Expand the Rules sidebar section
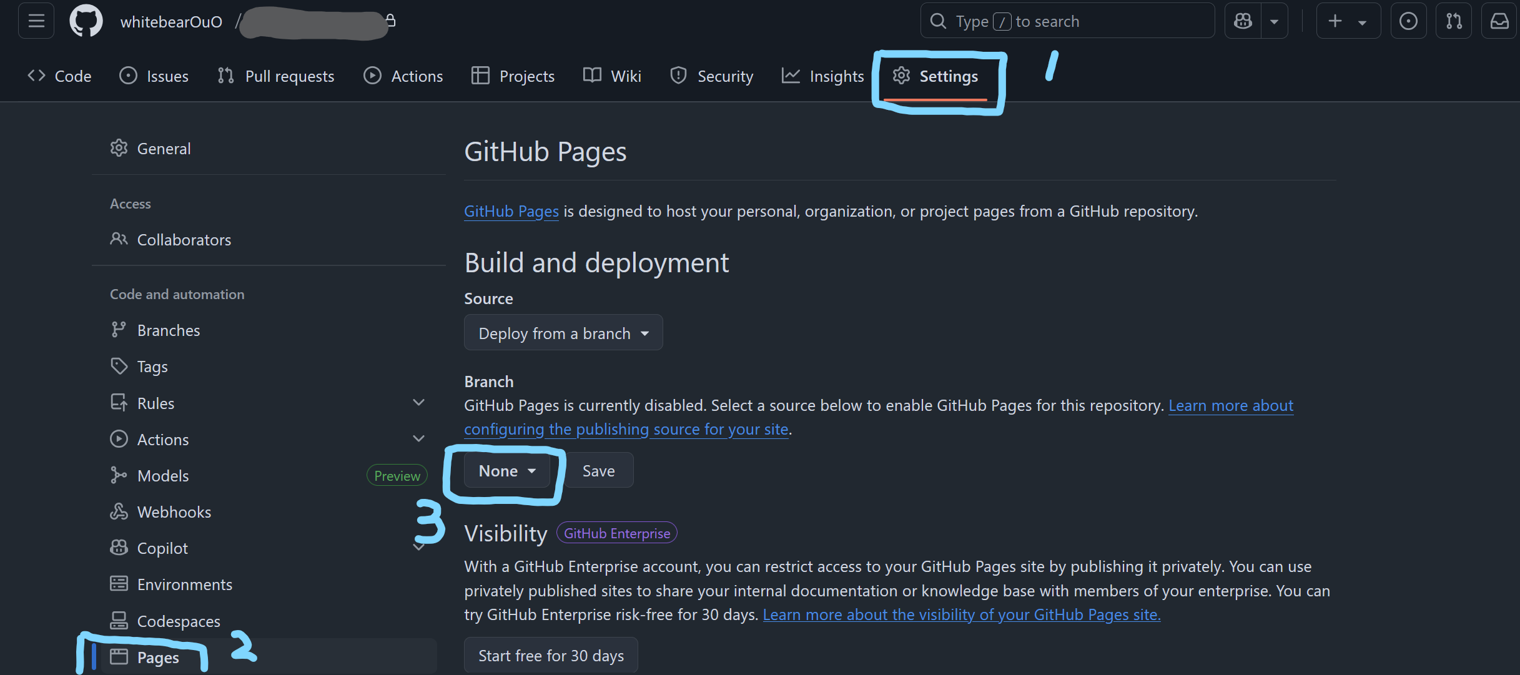This screenshot has height=675, width=1520. click(x=419, y=403)
